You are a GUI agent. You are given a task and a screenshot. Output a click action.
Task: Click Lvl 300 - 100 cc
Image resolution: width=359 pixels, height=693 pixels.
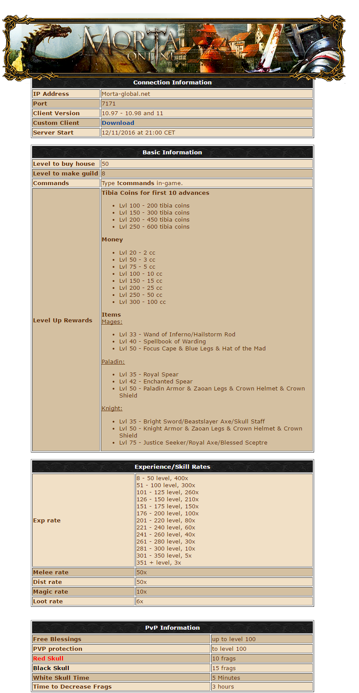(143, 302)
